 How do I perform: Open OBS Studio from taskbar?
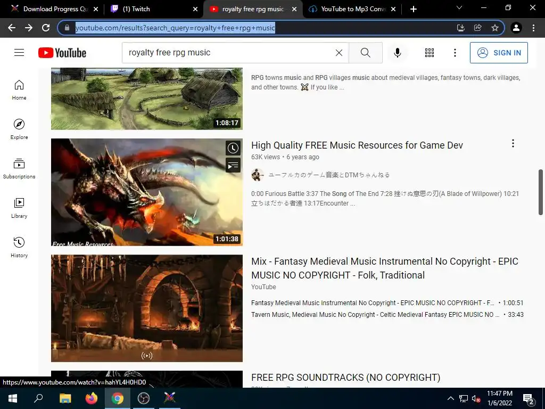pos(144,398)
